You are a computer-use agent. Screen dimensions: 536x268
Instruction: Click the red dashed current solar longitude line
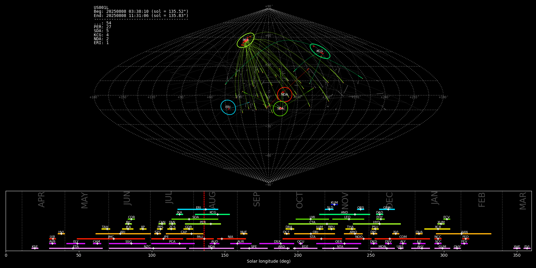point(204,221)
